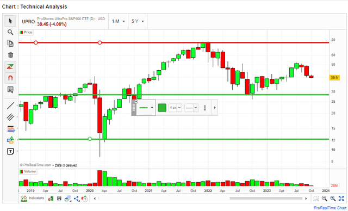Screen dimensions: 348x211
Task: Activate the magnifier zoom tool
Action: [x=10, y=32]
